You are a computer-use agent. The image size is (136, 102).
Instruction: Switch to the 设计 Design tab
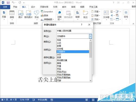click(x=33, y=7)
